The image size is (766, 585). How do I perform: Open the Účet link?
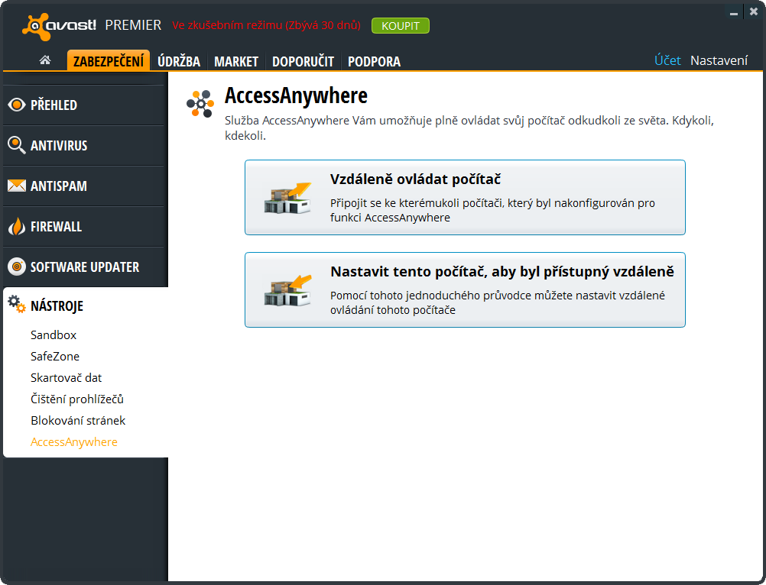(667, 60)
